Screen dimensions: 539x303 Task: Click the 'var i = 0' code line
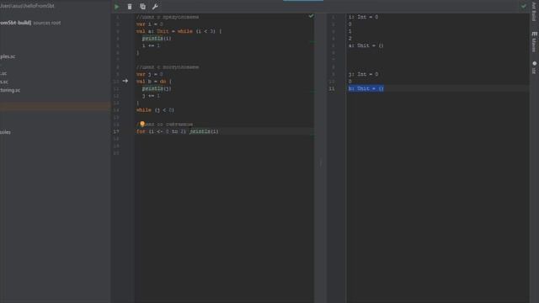coord(150,24)
